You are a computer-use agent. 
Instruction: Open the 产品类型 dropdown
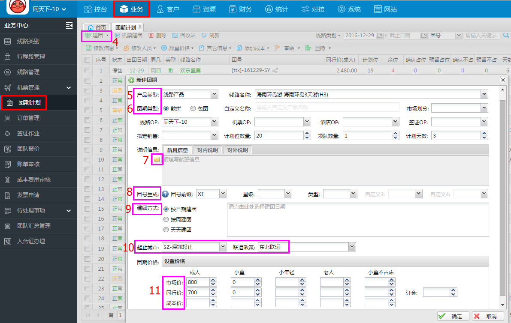(x=214, y=94)
